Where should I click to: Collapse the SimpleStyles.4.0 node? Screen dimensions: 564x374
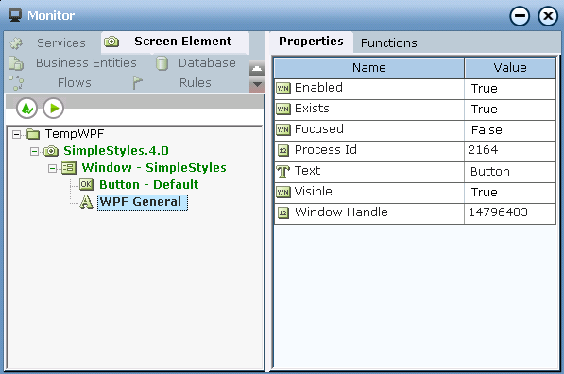point(34,151)
